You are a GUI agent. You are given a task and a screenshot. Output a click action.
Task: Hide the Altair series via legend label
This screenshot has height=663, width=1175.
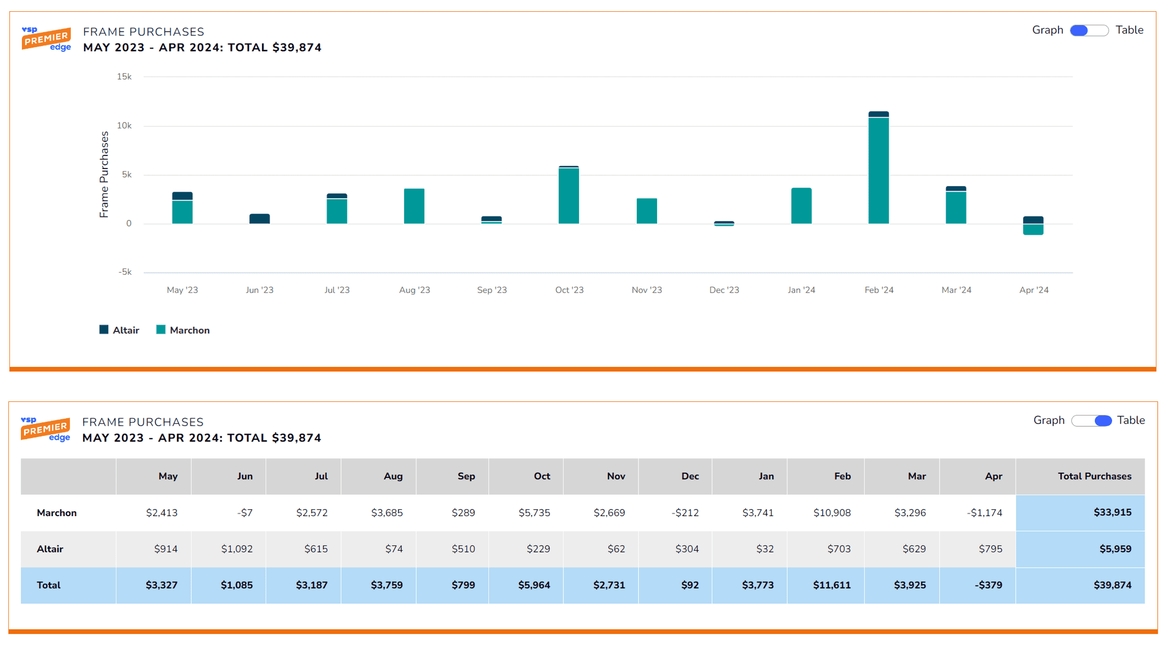[x=126, y=331]
